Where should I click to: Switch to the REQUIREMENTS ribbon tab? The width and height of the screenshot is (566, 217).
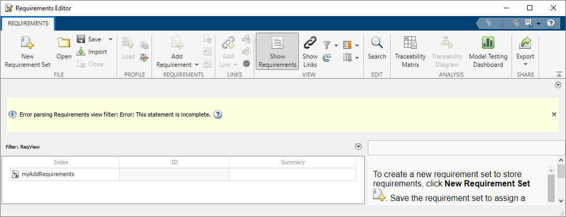[x=28, y=23]
